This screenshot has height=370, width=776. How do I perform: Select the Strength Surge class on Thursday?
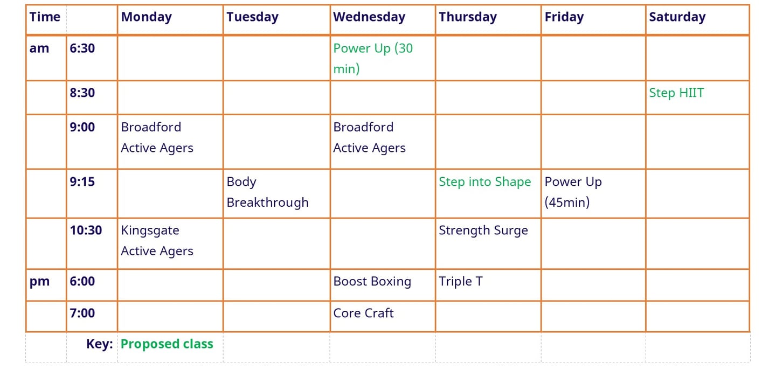point(483,231)
